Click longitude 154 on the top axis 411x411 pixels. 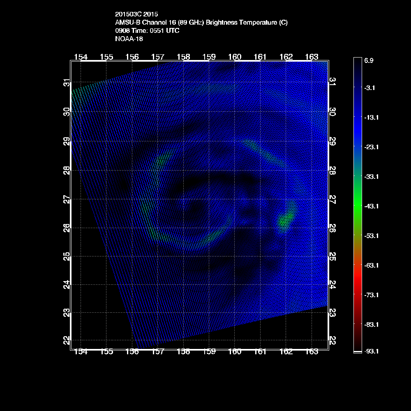point(81,57)
